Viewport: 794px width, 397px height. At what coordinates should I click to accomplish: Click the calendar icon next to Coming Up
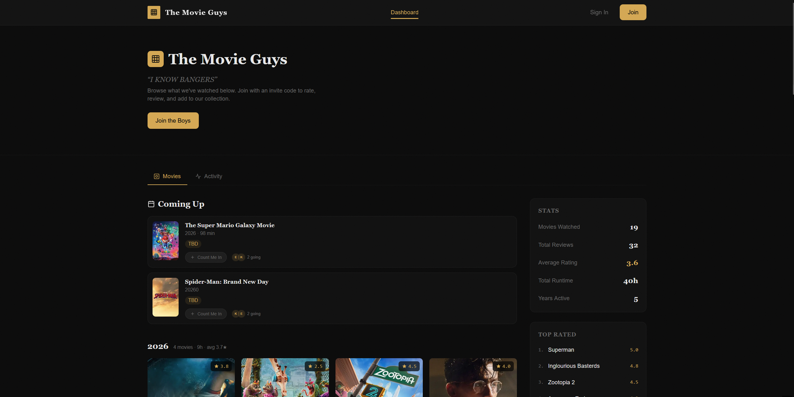point(151,204)
